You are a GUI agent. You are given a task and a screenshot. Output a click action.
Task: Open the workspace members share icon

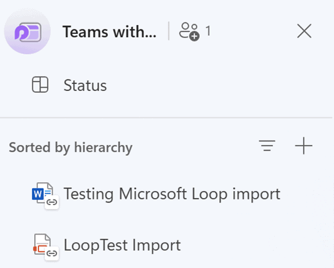point(189,31)
